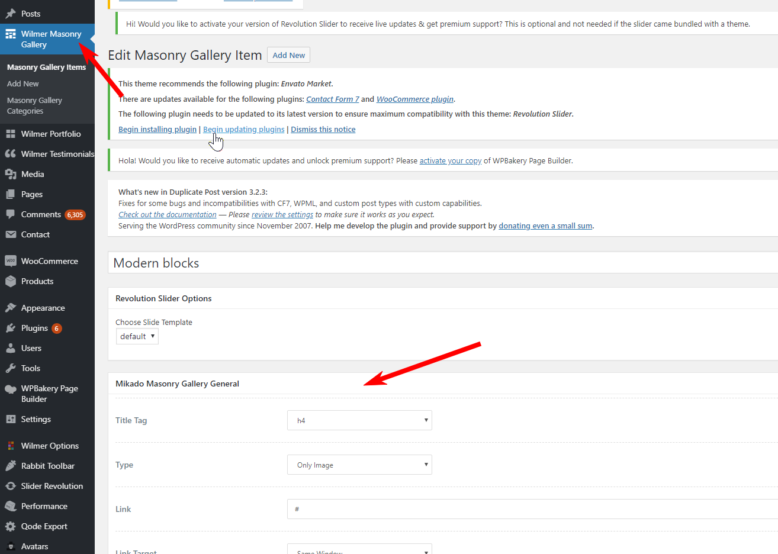Open the Title Tag h4 dropdown

(x=359, y=420)
